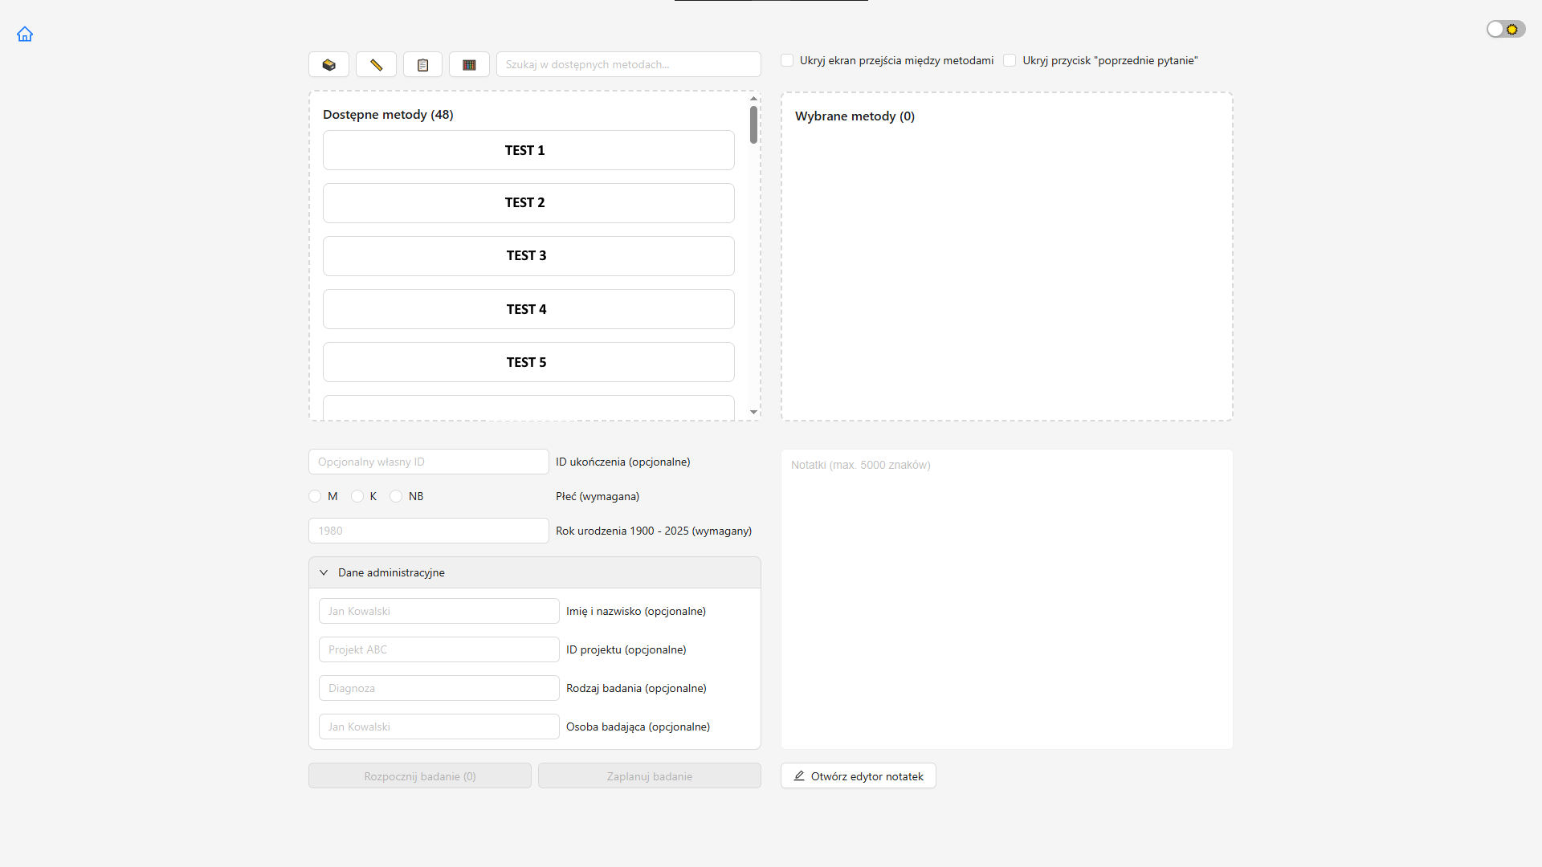Toggle the light/dark theme switch
Screen dimensions: 1542x867
[x=1505, y=29]
